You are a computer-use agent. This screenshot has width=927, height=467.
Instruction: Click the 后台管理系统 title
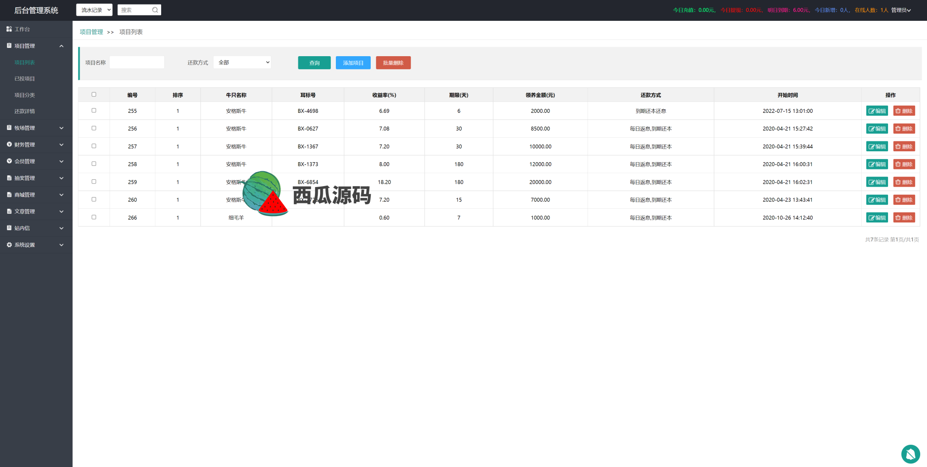36,10
